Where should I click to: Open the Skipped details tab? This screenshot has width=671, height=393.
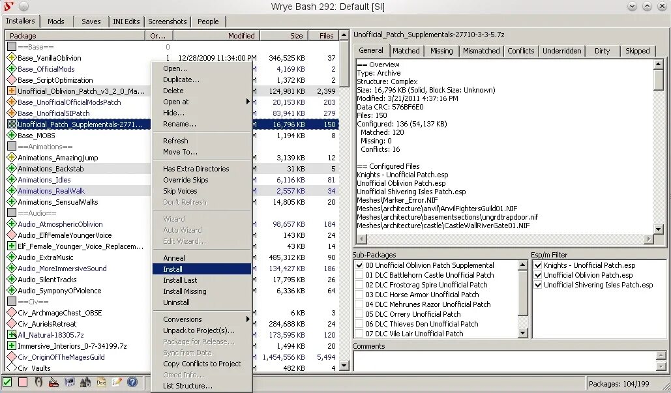tap(637, 51)
